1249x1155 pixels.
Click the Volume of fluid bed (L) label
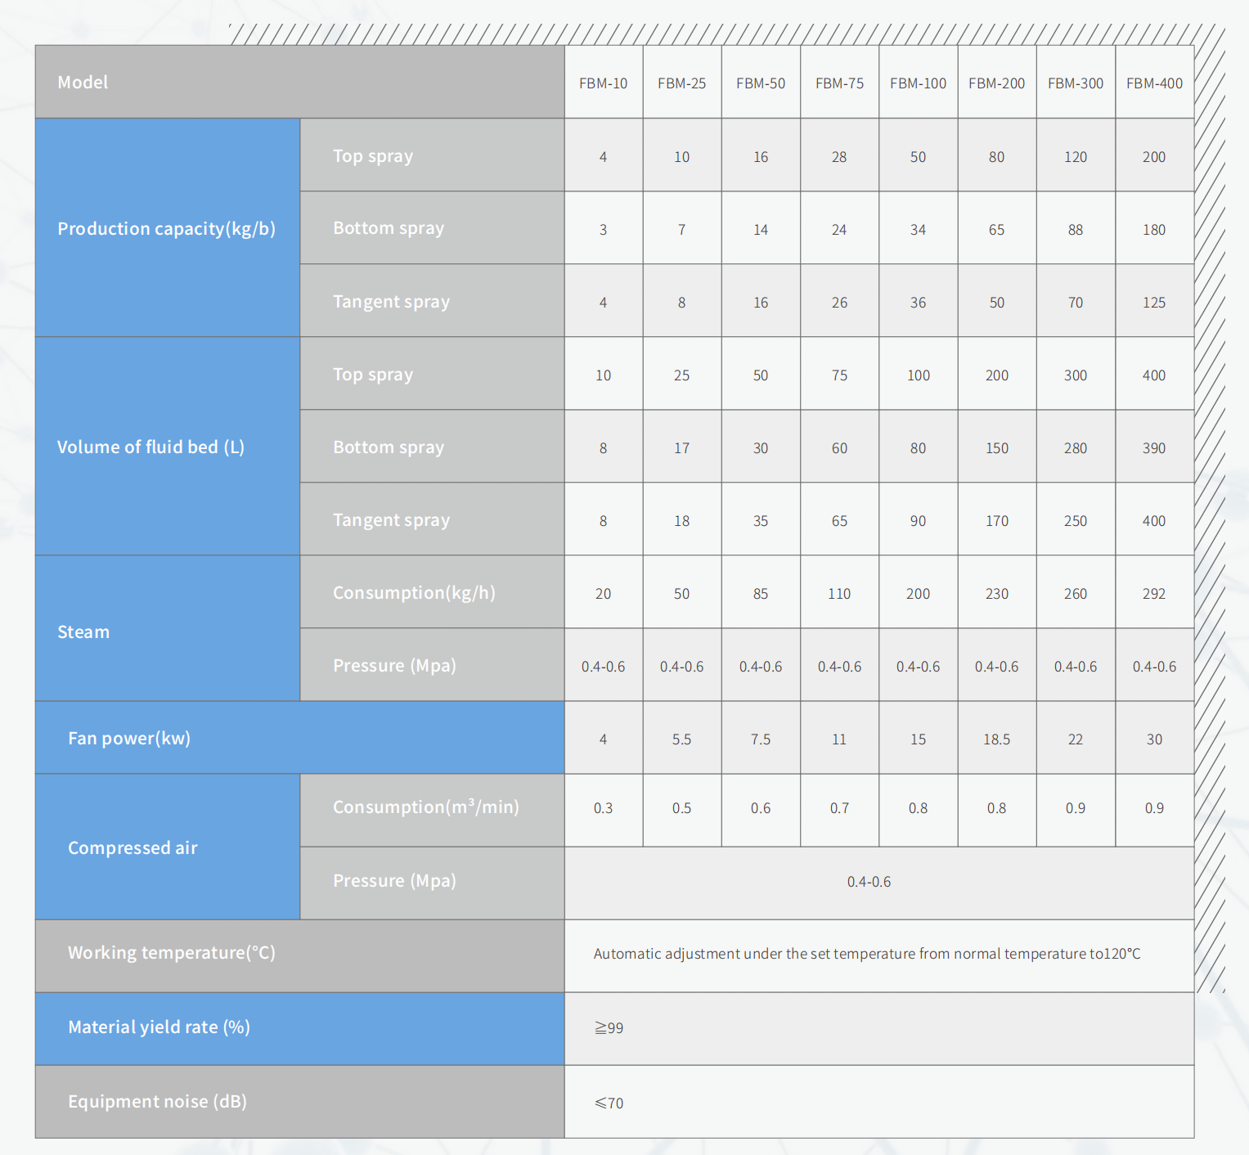pos(151,447)
